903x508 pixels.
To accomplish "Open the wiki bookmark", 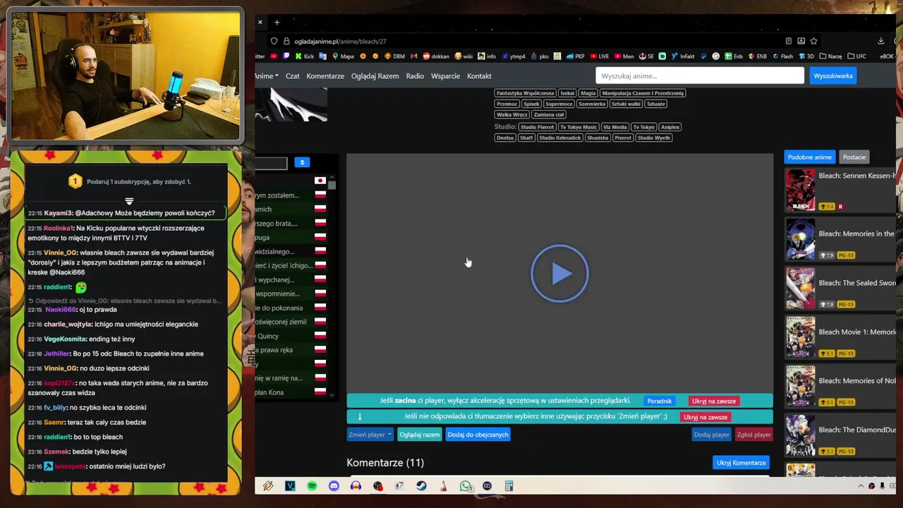I will [463, 56].
